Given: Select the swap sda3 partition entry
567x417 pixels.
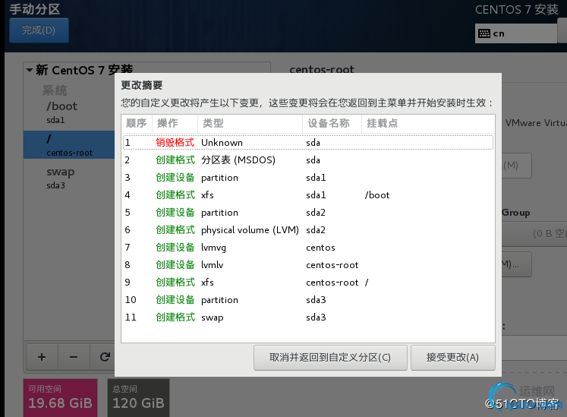Looking at the screenshot, I should (x=69, y=178).
